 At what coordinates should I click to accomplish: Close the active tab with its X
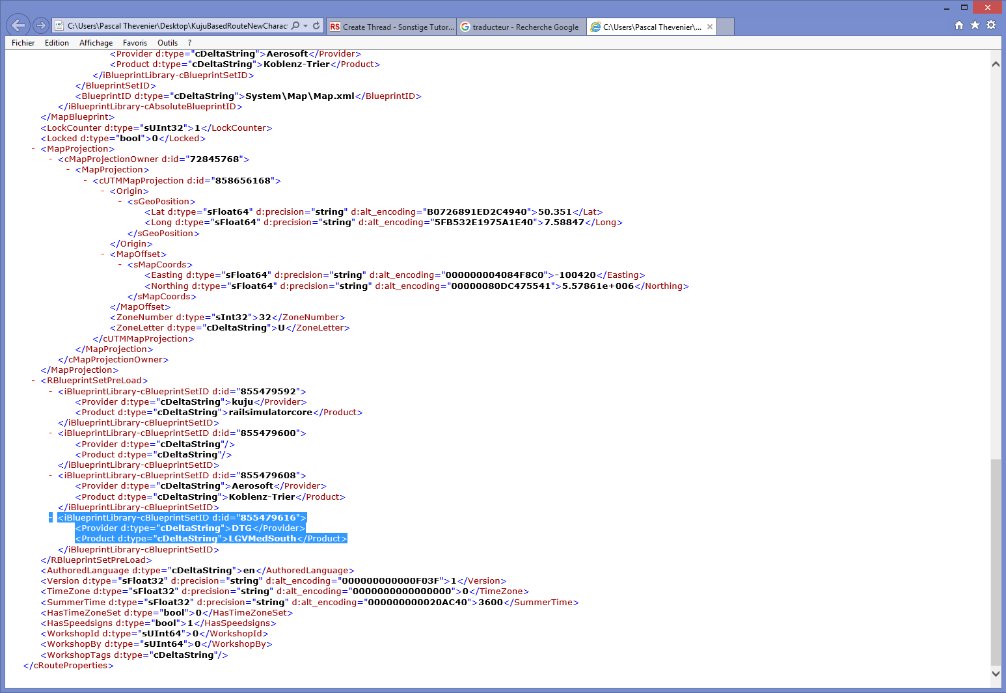(x=710, y=27)
